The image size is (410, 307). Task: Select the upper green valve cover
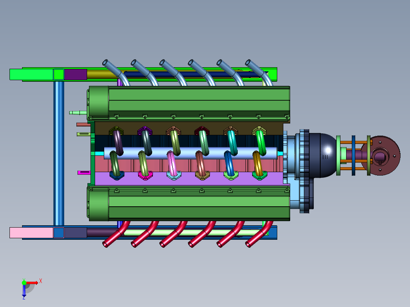point(189,102)
